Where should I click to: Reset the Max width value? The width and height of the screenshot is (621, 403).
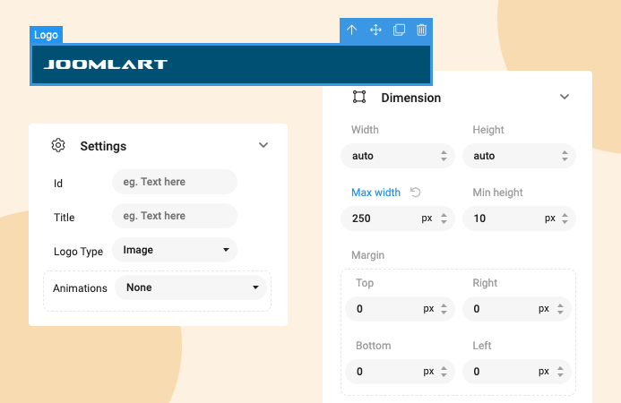[x=416, y=193]
